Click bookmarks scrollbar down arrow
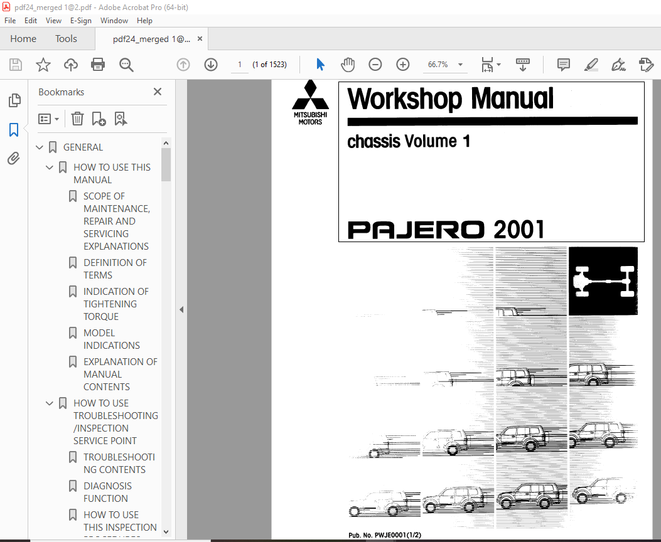Viewport: 661px width, 542px height. [166, 532]
